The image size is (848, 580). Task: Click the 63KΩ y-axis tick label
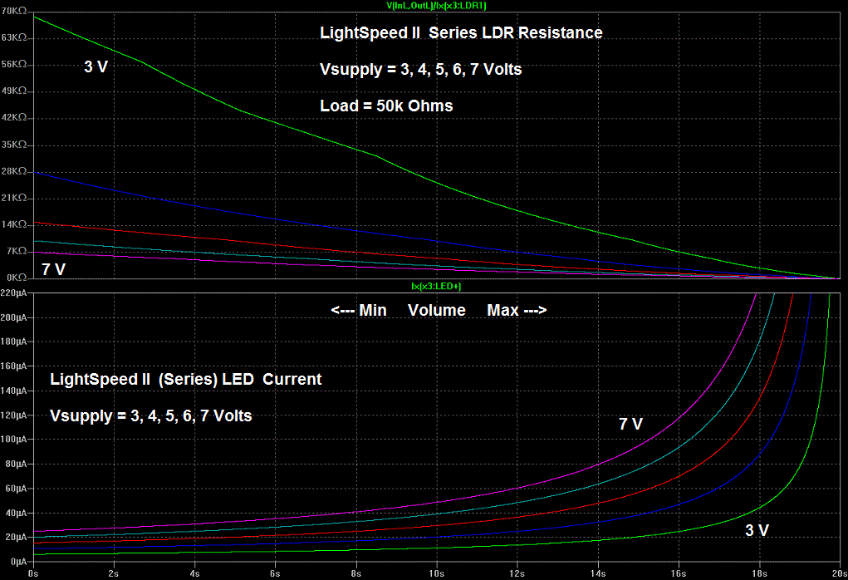point(13,37)
